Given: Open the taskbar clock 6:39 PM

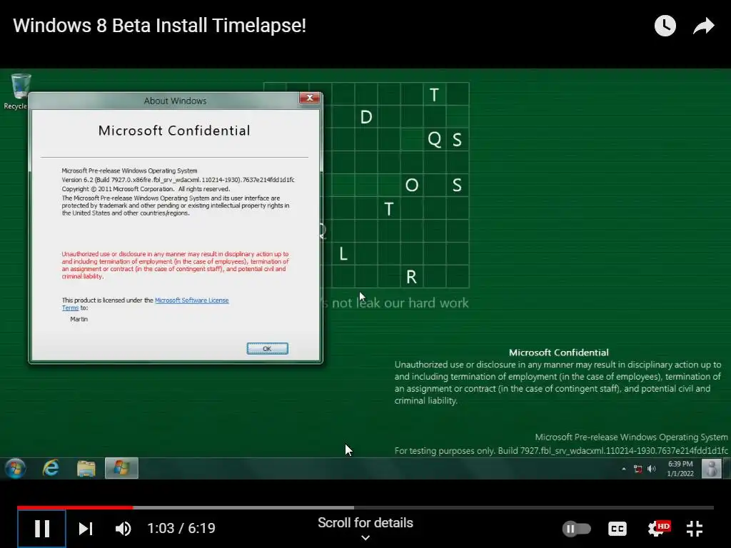Looking at the screenshot, I should 680,468.
